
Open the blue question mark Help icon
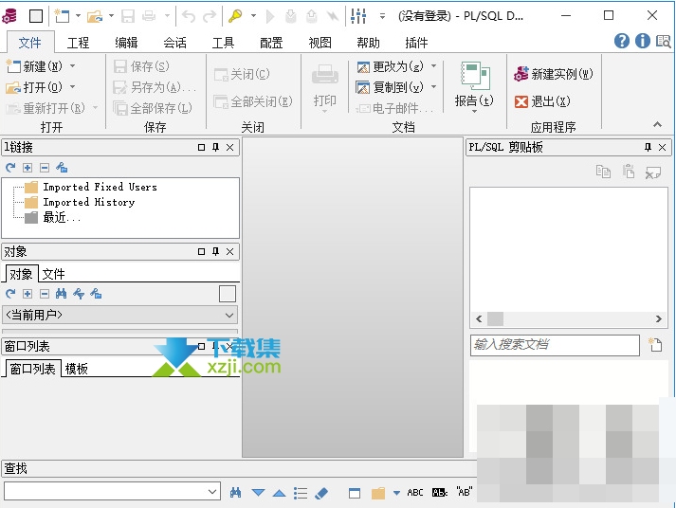tap(622, 41)
